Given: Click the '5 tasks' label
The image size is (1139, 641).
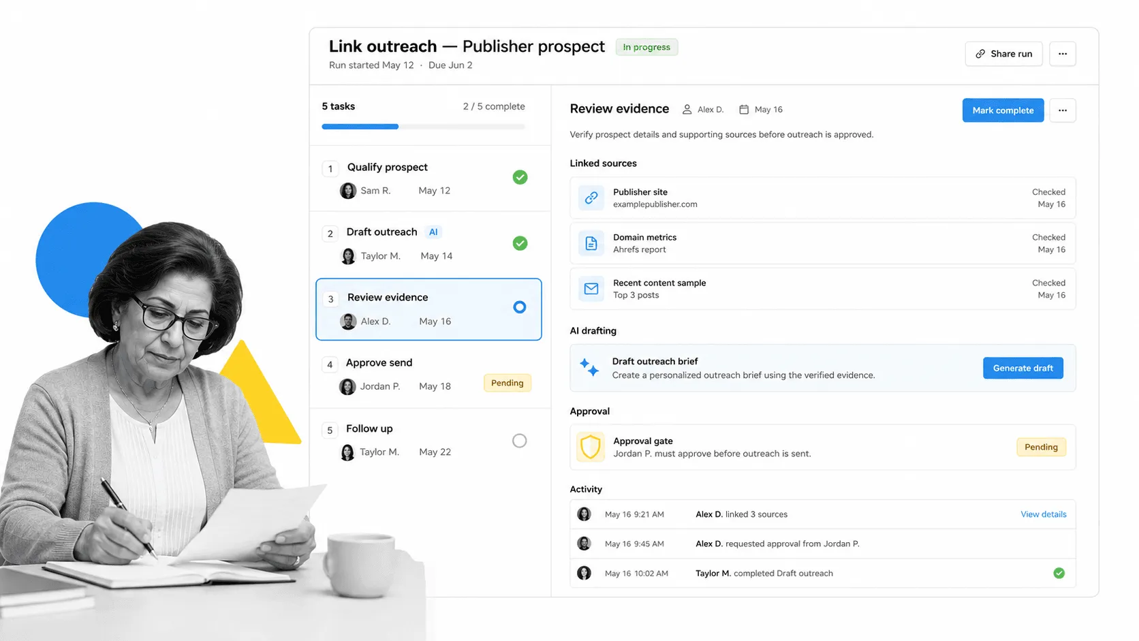Looking at the screenshot, I should click(x=338, y=106).
